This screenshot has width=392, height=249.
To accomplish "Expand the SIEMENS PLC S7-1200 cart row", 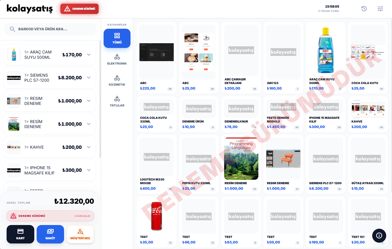I will pos(89,78).
